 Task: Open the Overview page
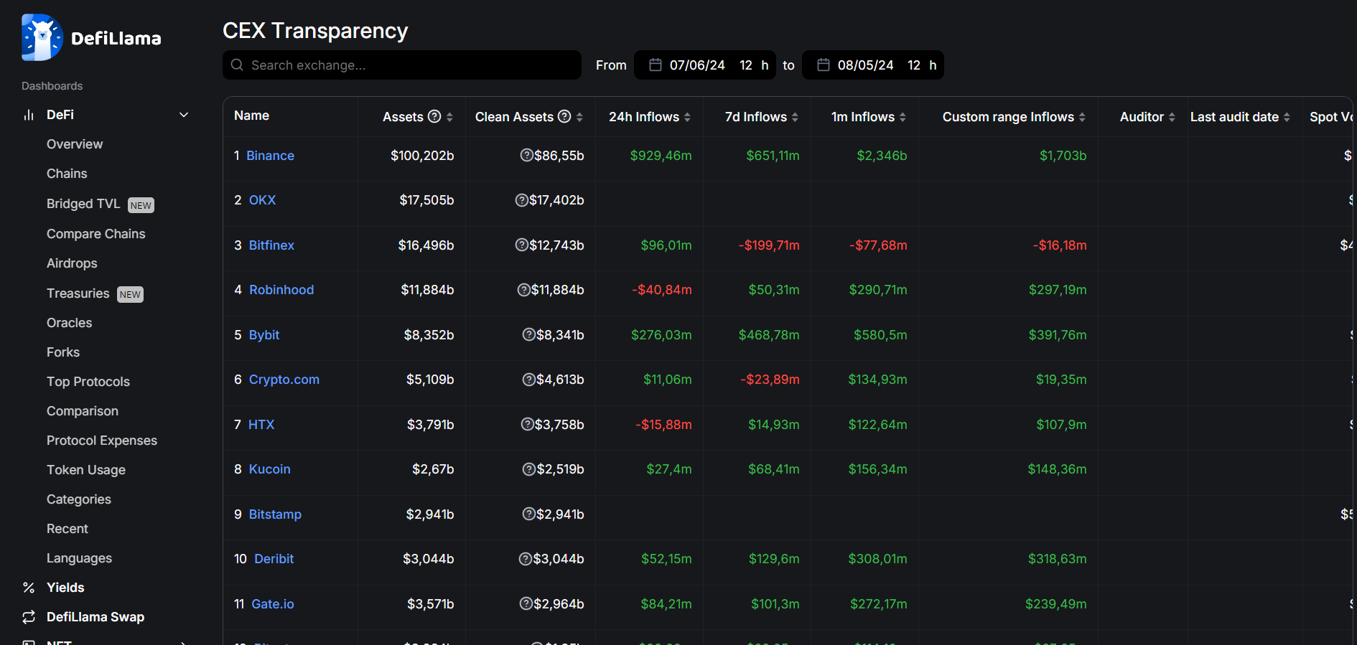click(x=75, y=144)
